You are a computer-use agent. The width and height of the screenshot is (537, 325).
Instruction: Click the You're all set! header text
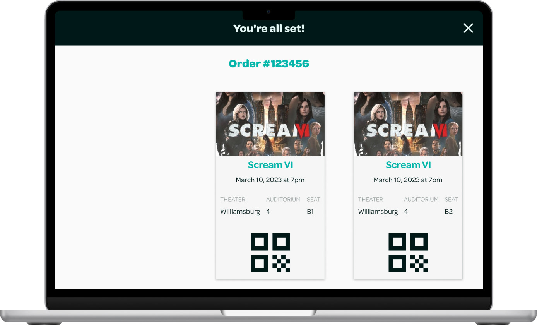point(269,28)
